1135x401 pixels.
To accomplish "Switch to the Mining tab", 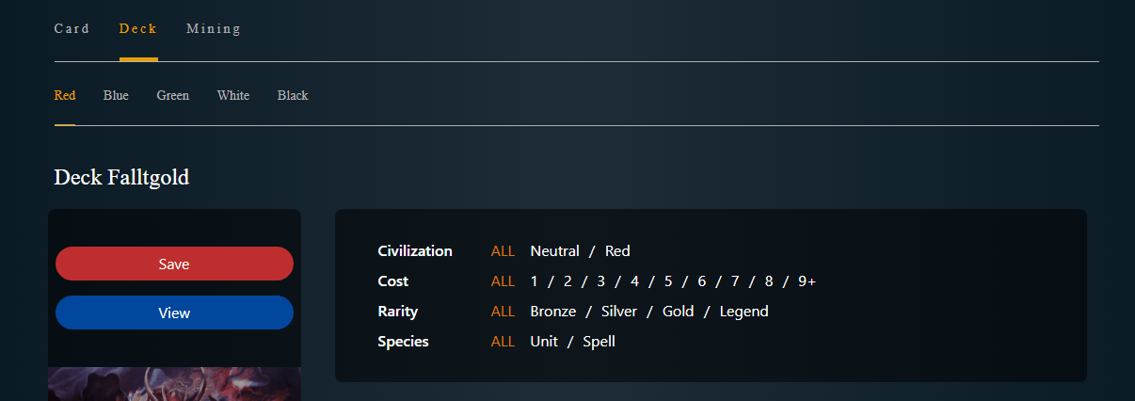I will tap(214, 28).
